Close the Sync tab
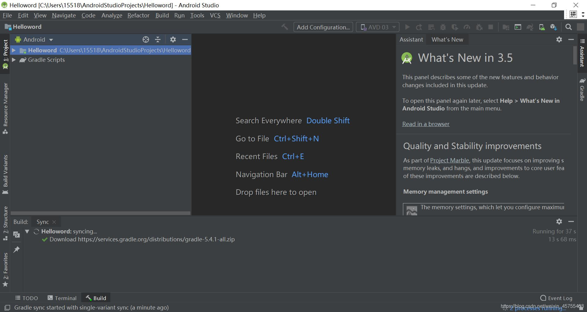This screenshot has height=312, width=587. pos(54,222)
